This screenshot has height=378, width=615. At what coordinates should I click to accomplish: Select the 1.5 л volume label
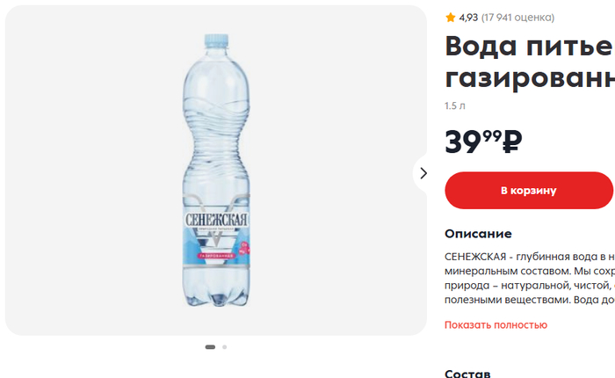455,106
